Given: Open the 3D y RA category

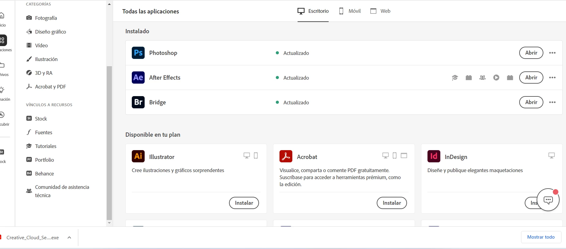Looking at the screenshot, I should (x=39, y=73).
